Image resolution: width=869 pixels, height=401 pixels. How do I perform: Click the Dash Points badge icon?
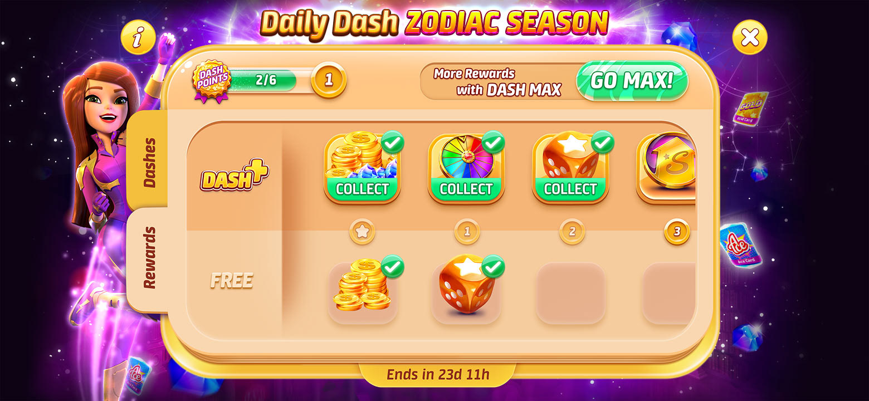click(x=212, y=81)
